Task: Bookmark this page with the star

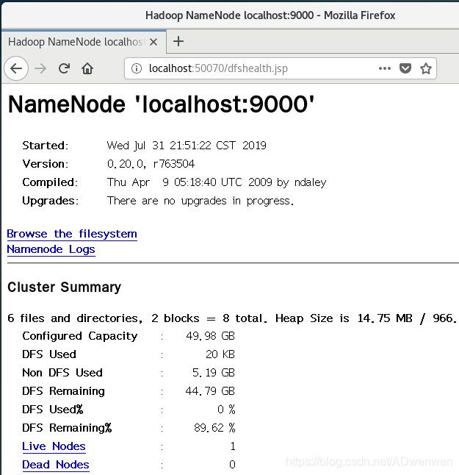Action: point(426,68)
